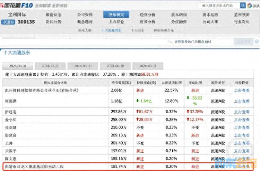This screenshot has width=260, height=171.
Task: Click shareholder name 池州投科股权投资基金合伙企业(有限合伙)
Action: [x=42, y=91]
